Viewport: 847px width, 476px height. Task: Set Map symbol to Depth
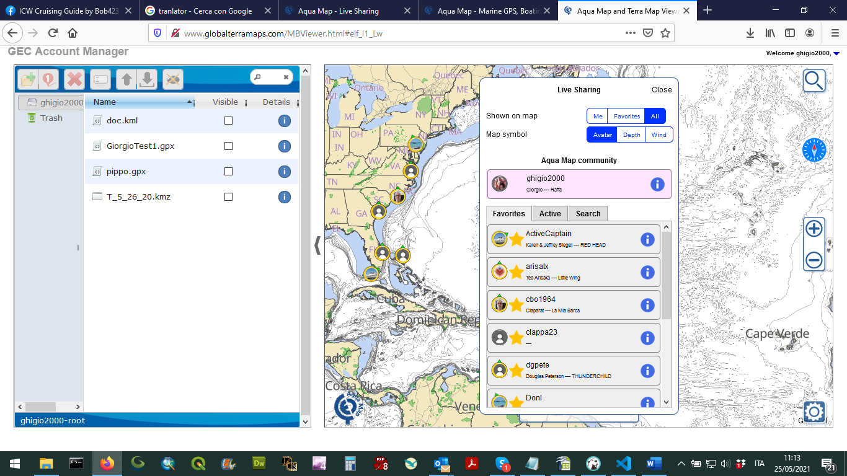tap(631, 134)
